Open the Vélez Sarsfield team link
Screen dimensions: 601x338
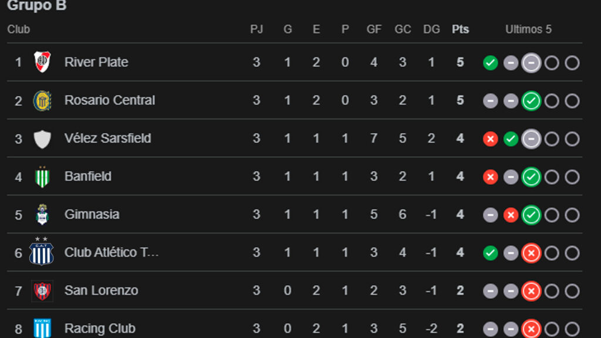pyautogui.click(x=107, y=138)
